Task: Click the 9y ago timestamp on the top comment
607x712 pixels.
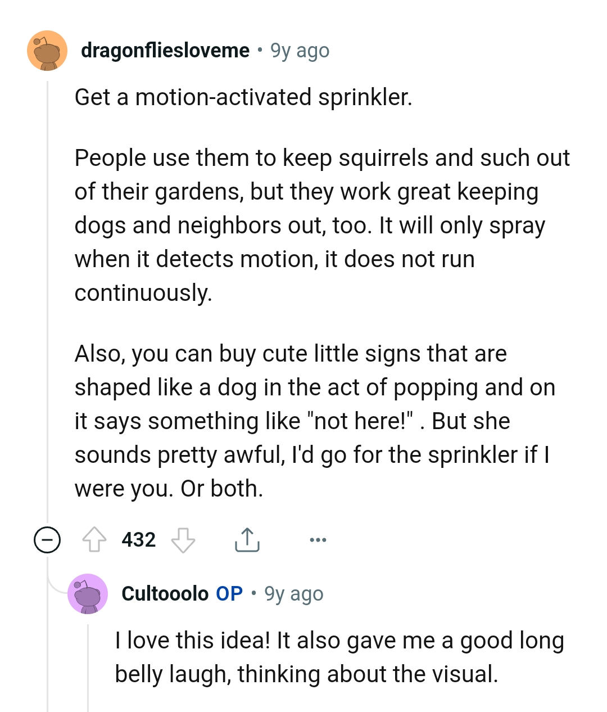Action: pyautogui.click(x=300, y=50)
